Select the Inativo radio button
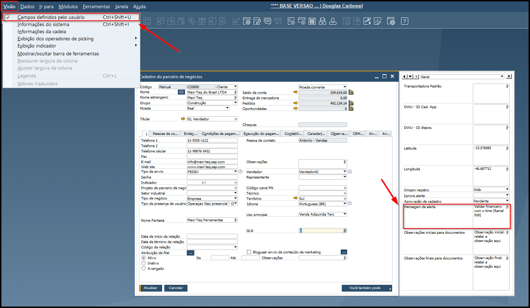The width and height of the screenshot is (530, 308). coord(144,263)
